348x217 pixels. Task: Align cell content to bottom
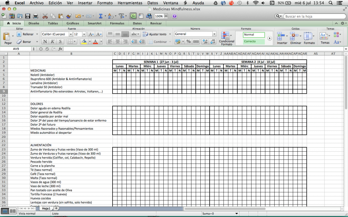point(125,34)
